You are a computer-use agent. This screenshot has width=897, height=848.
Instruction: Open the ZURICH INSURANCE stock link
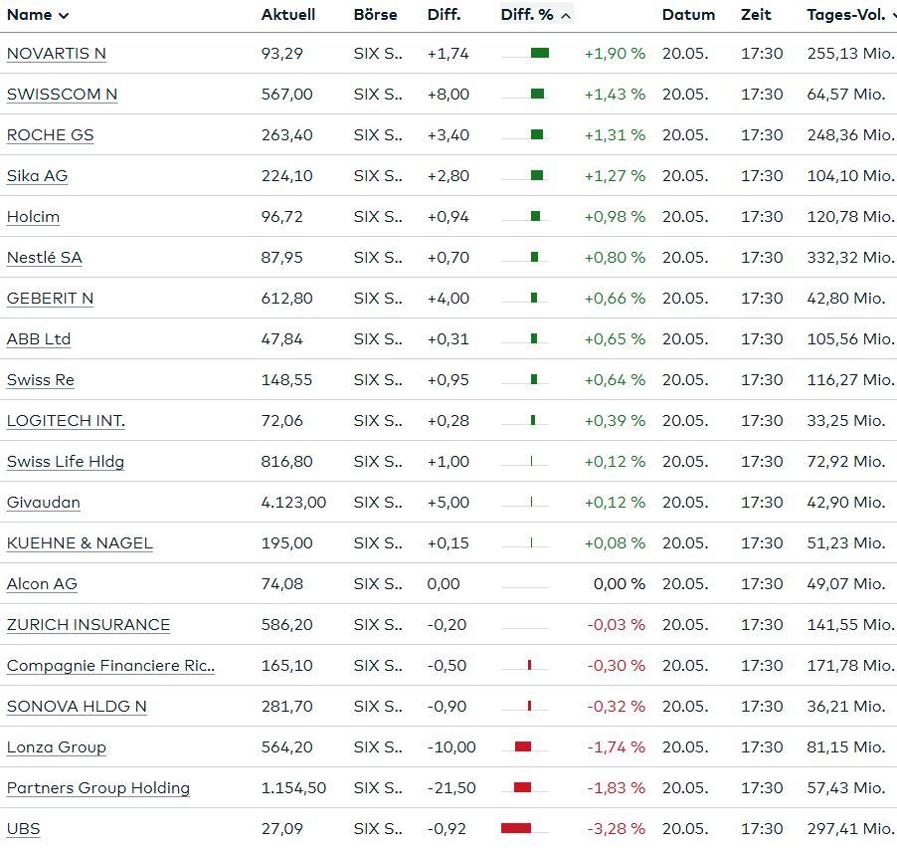tap(89, 625)
